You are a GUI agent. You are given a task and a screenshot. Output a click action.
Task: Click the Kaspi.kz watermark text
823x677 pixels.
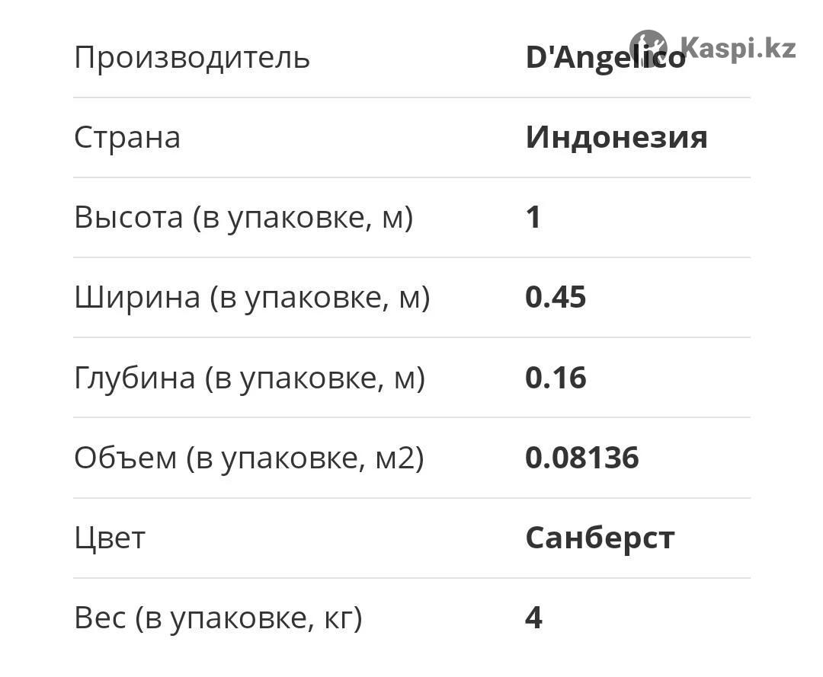738,48
